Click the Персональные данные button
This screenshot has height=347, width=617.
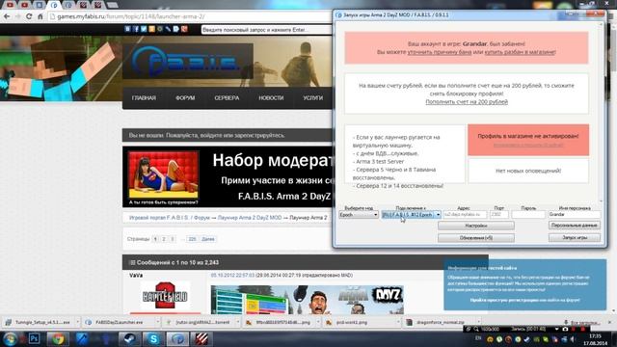click(575, 226)
